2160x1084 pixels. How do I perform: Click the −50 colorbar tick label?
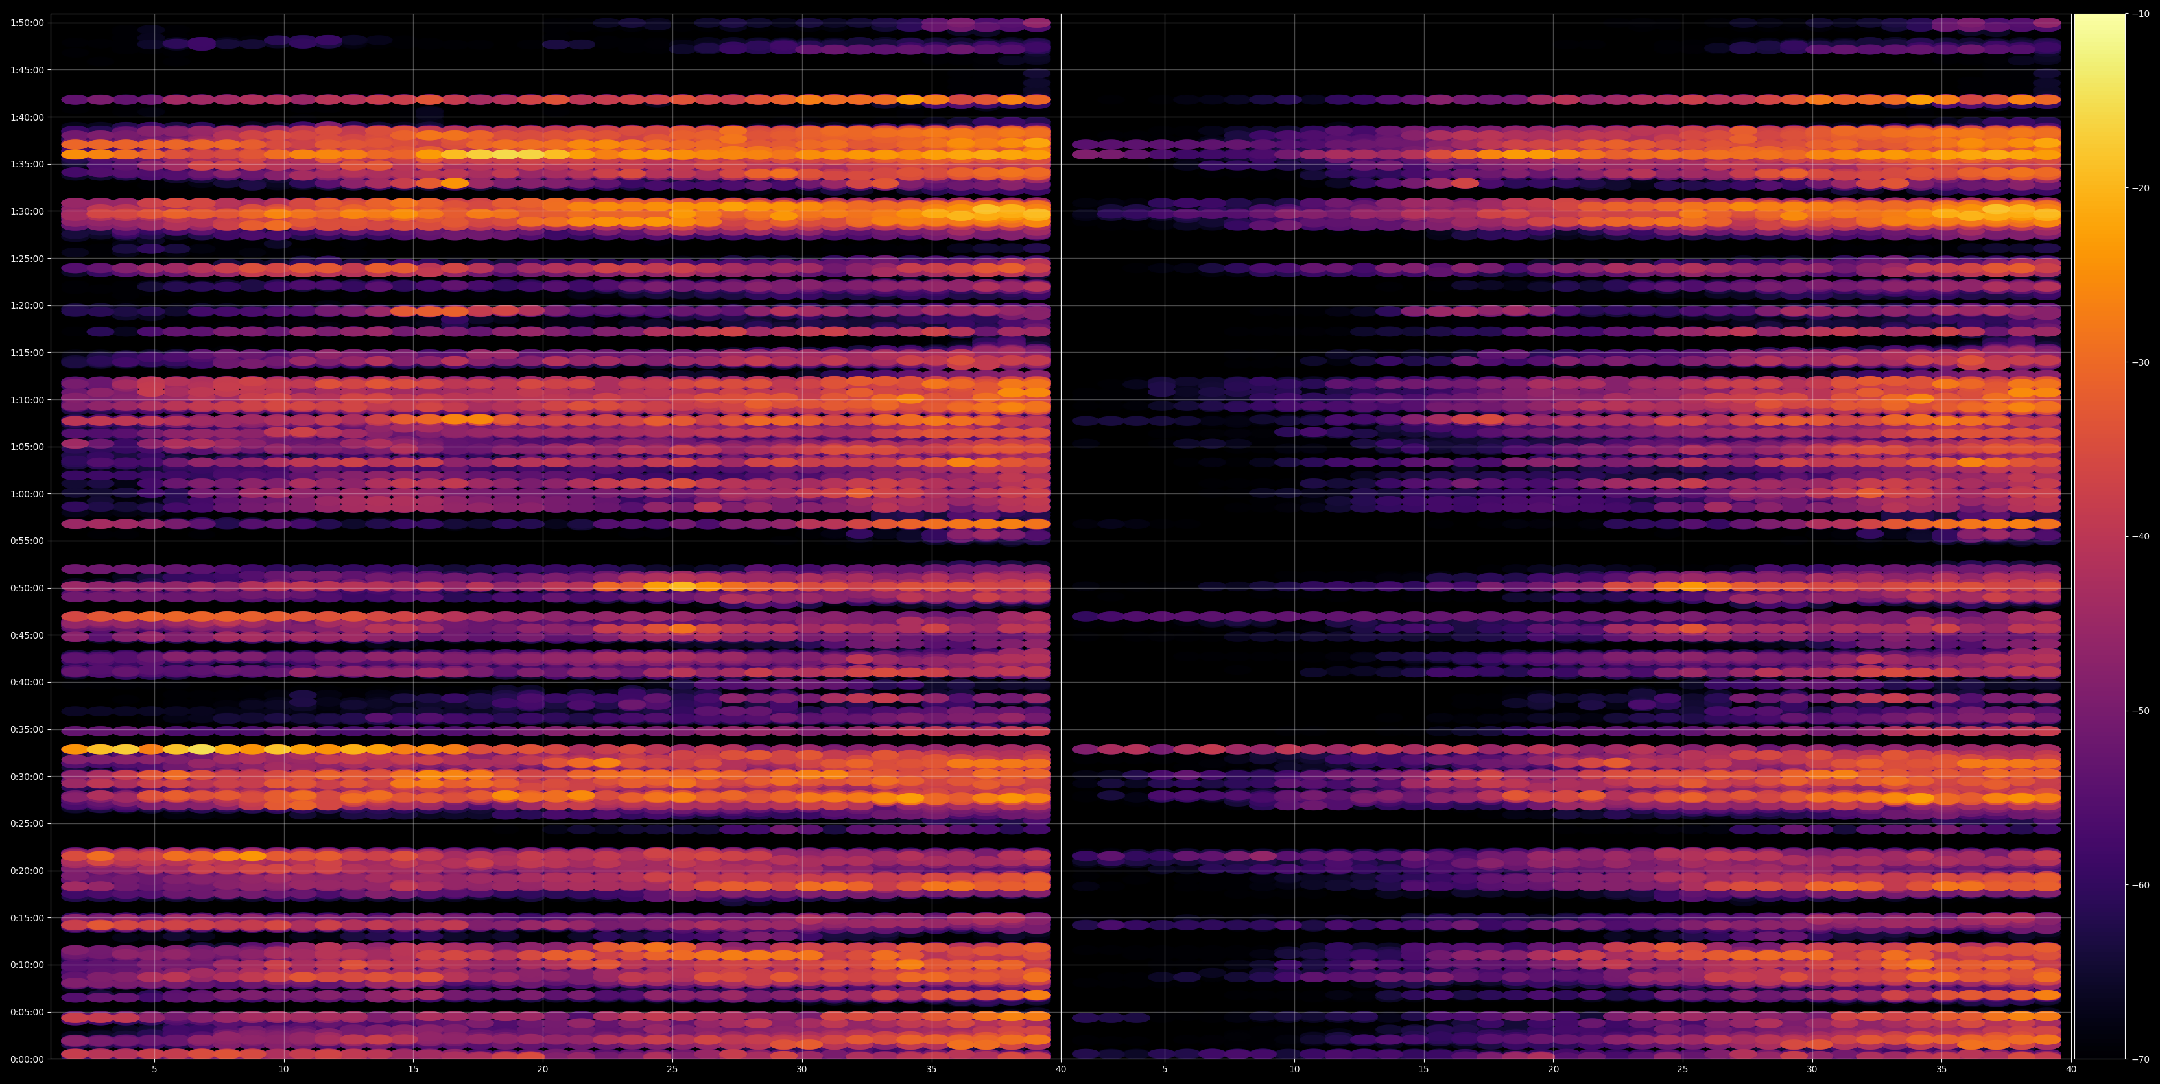coord(2141,711)
